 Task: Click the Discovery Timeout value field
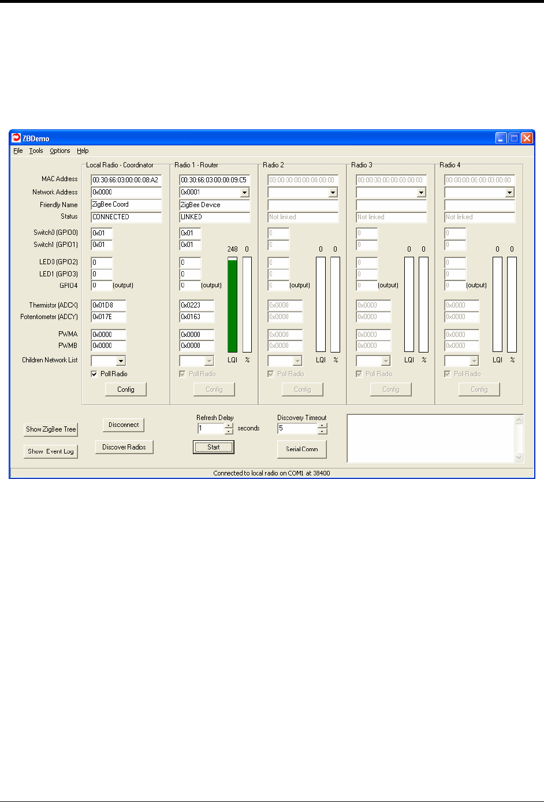pyautogui.click(x=298, y=429)
